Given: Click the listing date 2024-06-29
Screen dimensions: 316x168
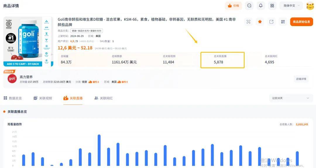Looking at the screenshot, I should click(x=77, y=36).
